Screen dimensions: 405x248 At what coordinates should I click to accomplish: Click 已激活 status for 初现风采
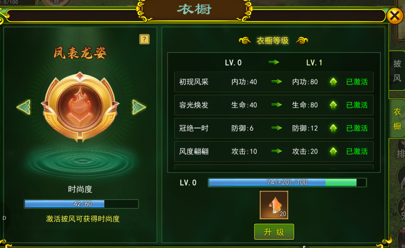pyautogui.click(x=357, y=82)
